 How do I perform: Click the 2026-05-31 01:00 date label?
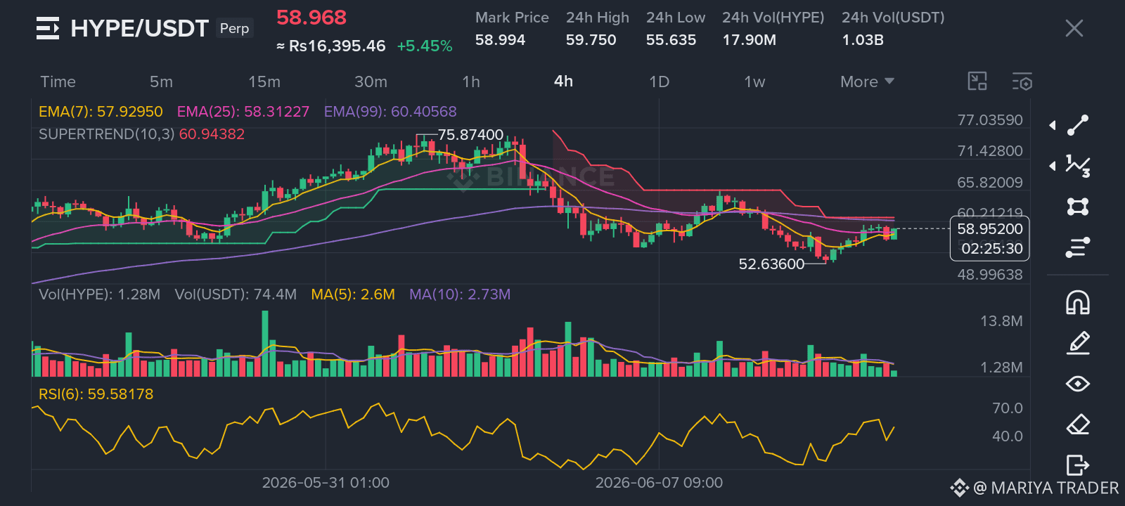click(x=326, y=483)
